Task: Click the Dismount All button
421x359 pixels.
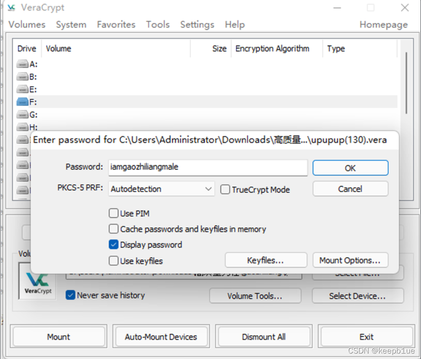Action: 263,336
